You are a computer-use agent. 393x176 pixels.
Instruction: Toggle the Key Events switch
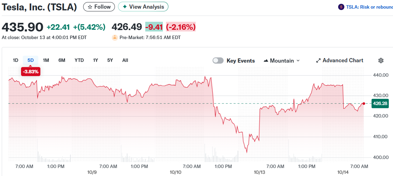218,61
